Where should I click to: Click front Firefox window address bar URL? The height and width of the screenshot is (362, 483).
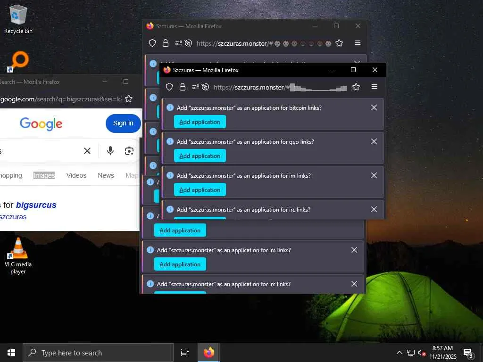(x=280, y=87)
